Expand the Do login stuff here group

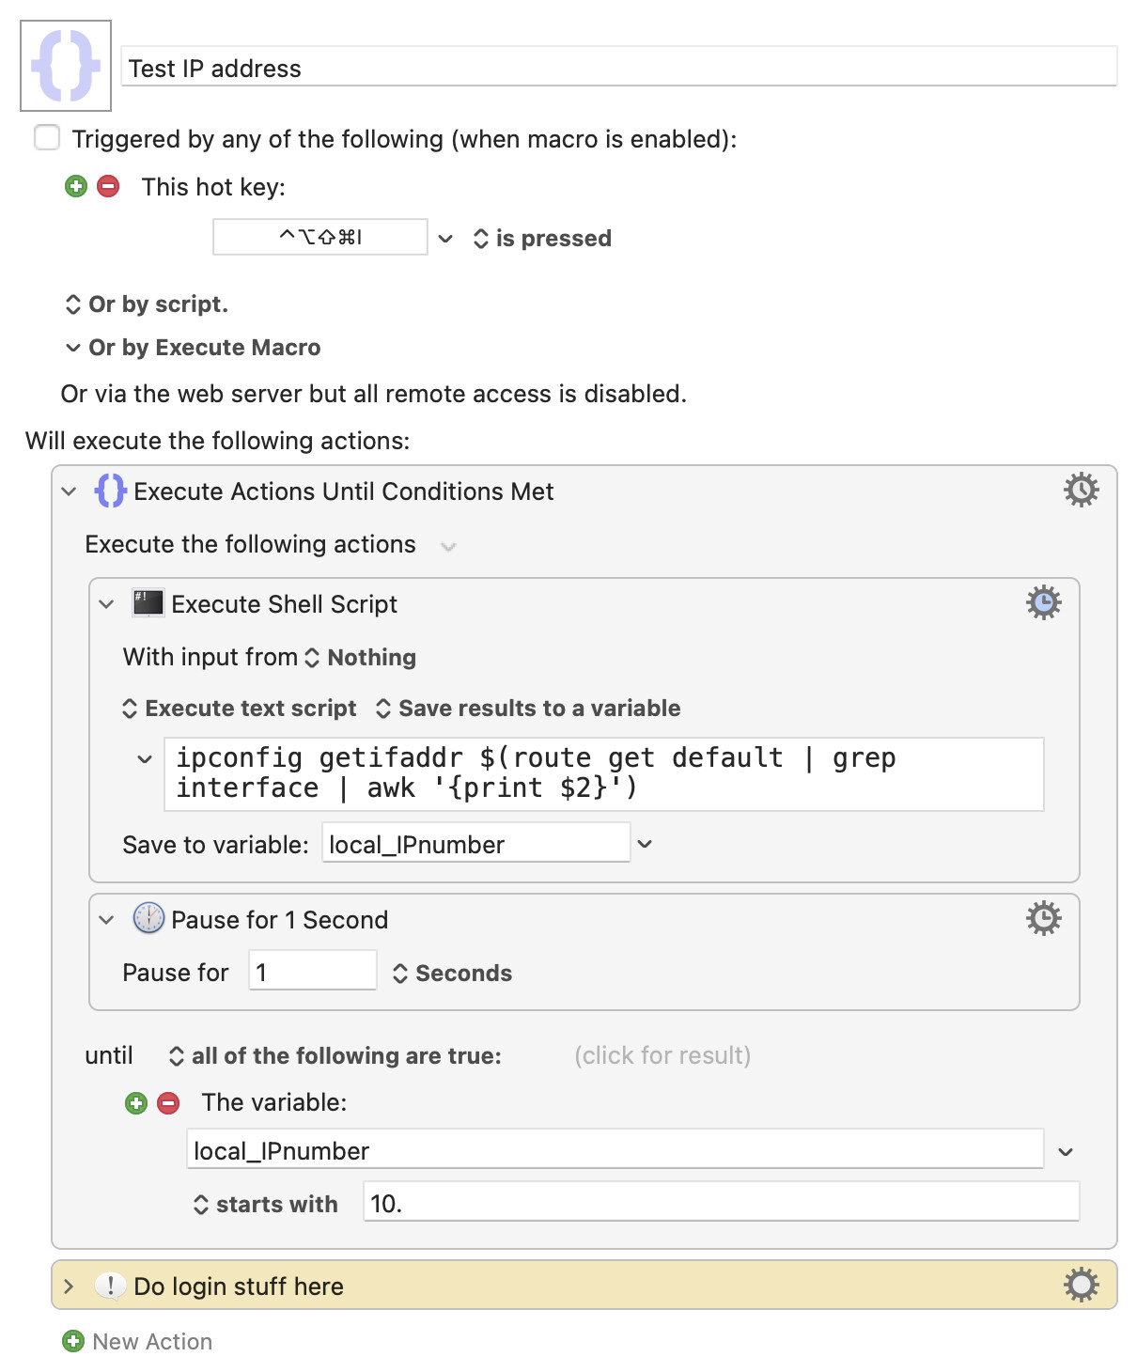[69, 1286]
